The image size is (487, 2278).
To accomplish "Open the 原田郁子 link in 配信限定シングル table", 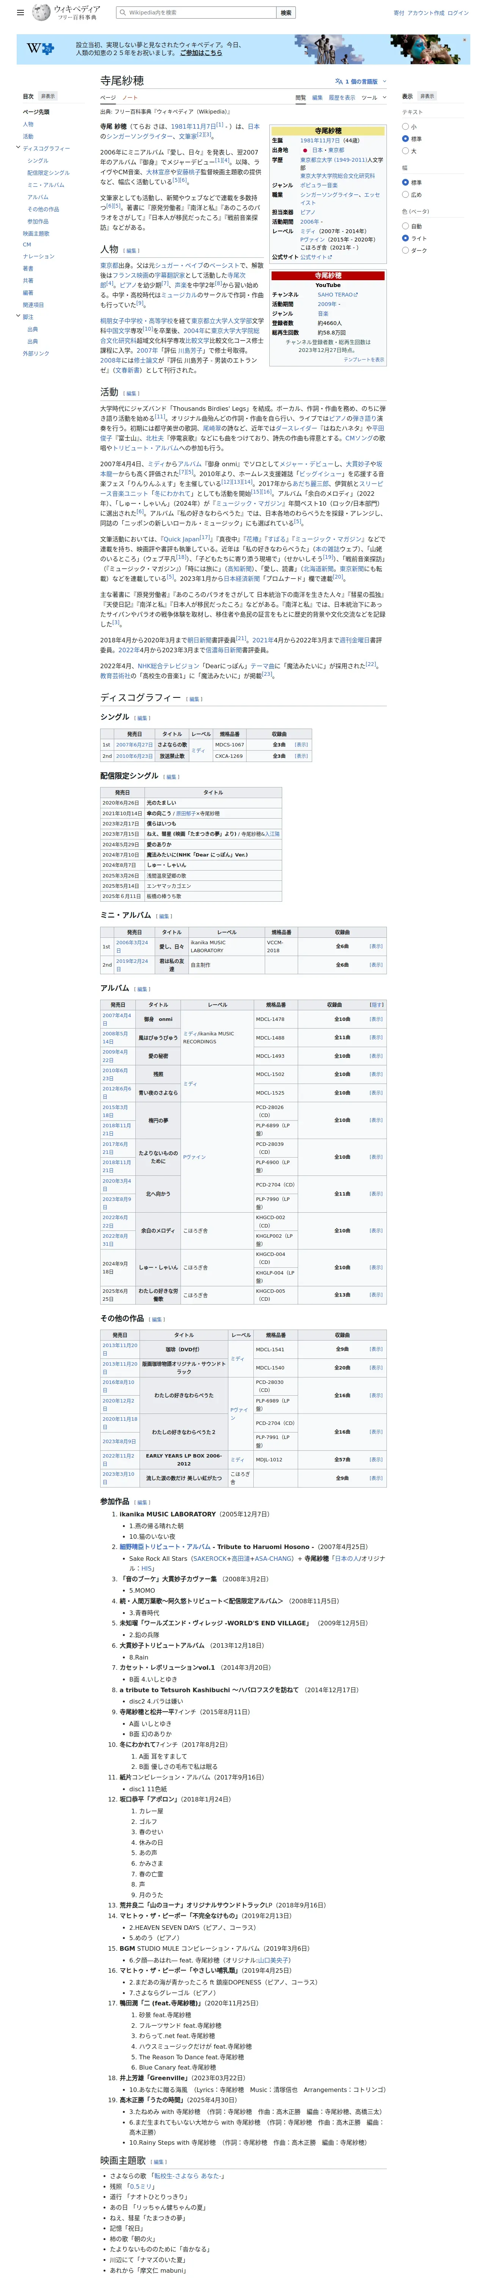I will tap(185, 814).
